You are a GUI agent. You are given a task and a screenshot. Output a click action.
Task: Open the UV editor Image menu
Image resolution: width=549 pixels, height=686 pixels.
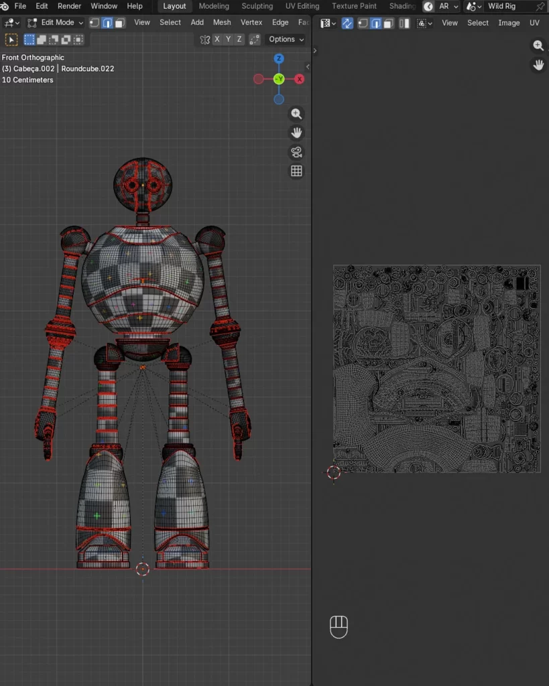tap(509, 23)
